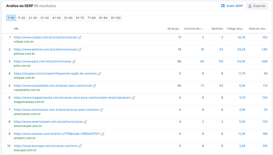The height and width of the screenshot is (155, 273).
Task: Click referring domains value 18 for petlove
Action: click(x=202, y=49)
